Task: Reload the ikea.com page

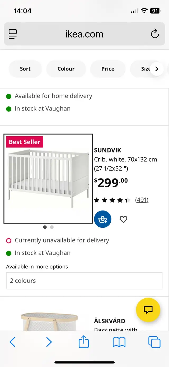Action: (x=155, y=34)
